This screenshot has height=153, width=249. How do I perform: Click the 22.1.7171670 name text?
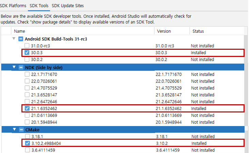[44, 74]
